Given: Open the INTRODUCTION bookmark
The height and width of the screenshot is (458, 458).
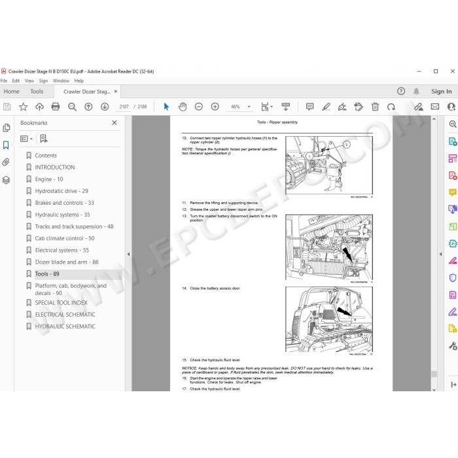Looking at the screenshot, I should [x=55, y=167].
